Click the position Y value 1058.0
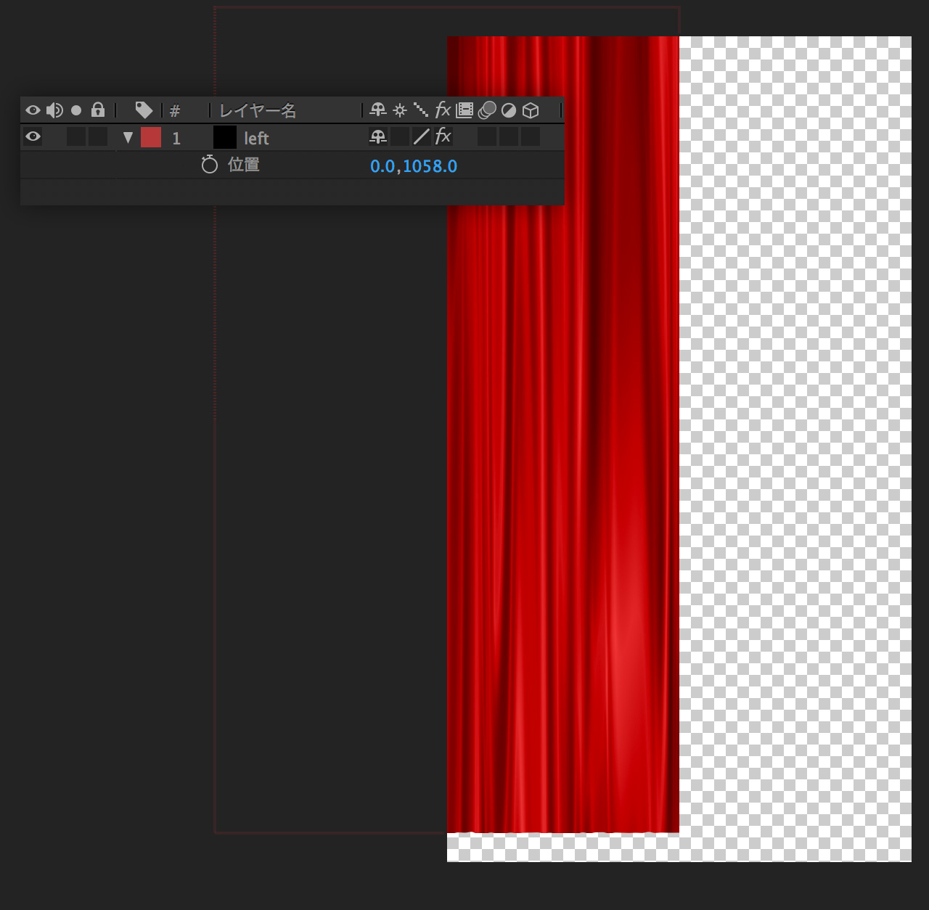929x910 pixels. pos(430,166)
